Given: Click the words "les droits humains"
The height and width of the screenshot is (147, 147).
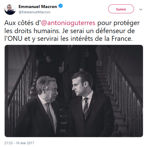Looking at the screenshot, I should [x=32, y=31].
